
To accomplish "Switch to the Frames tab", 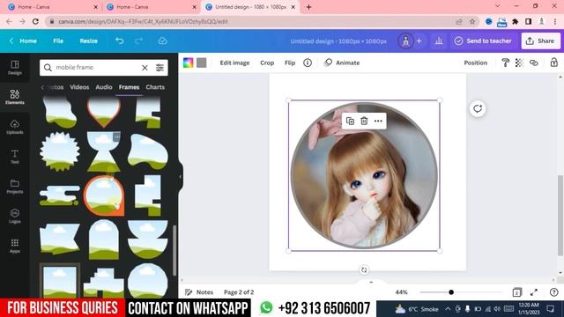I will point(130,87).
